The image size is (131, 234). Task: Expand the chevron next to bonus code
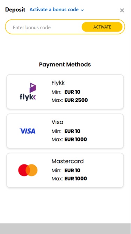tap(82, 10)
